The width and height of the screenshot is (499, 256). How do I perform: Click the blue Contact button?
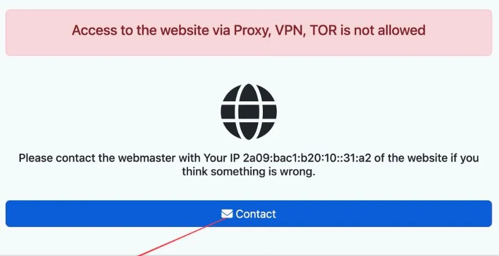point(249,214)
